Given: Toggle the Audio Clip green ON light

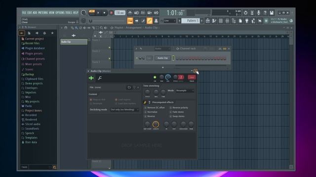Looking at the screenshot, I should (x=155, y=77).
